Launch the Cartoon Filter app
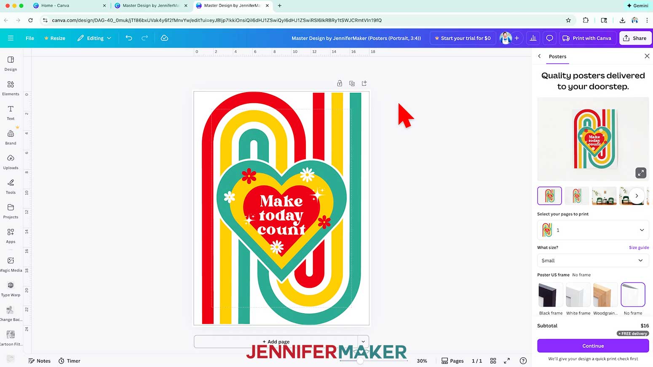The image size is (653, 367). pos(11,338)
